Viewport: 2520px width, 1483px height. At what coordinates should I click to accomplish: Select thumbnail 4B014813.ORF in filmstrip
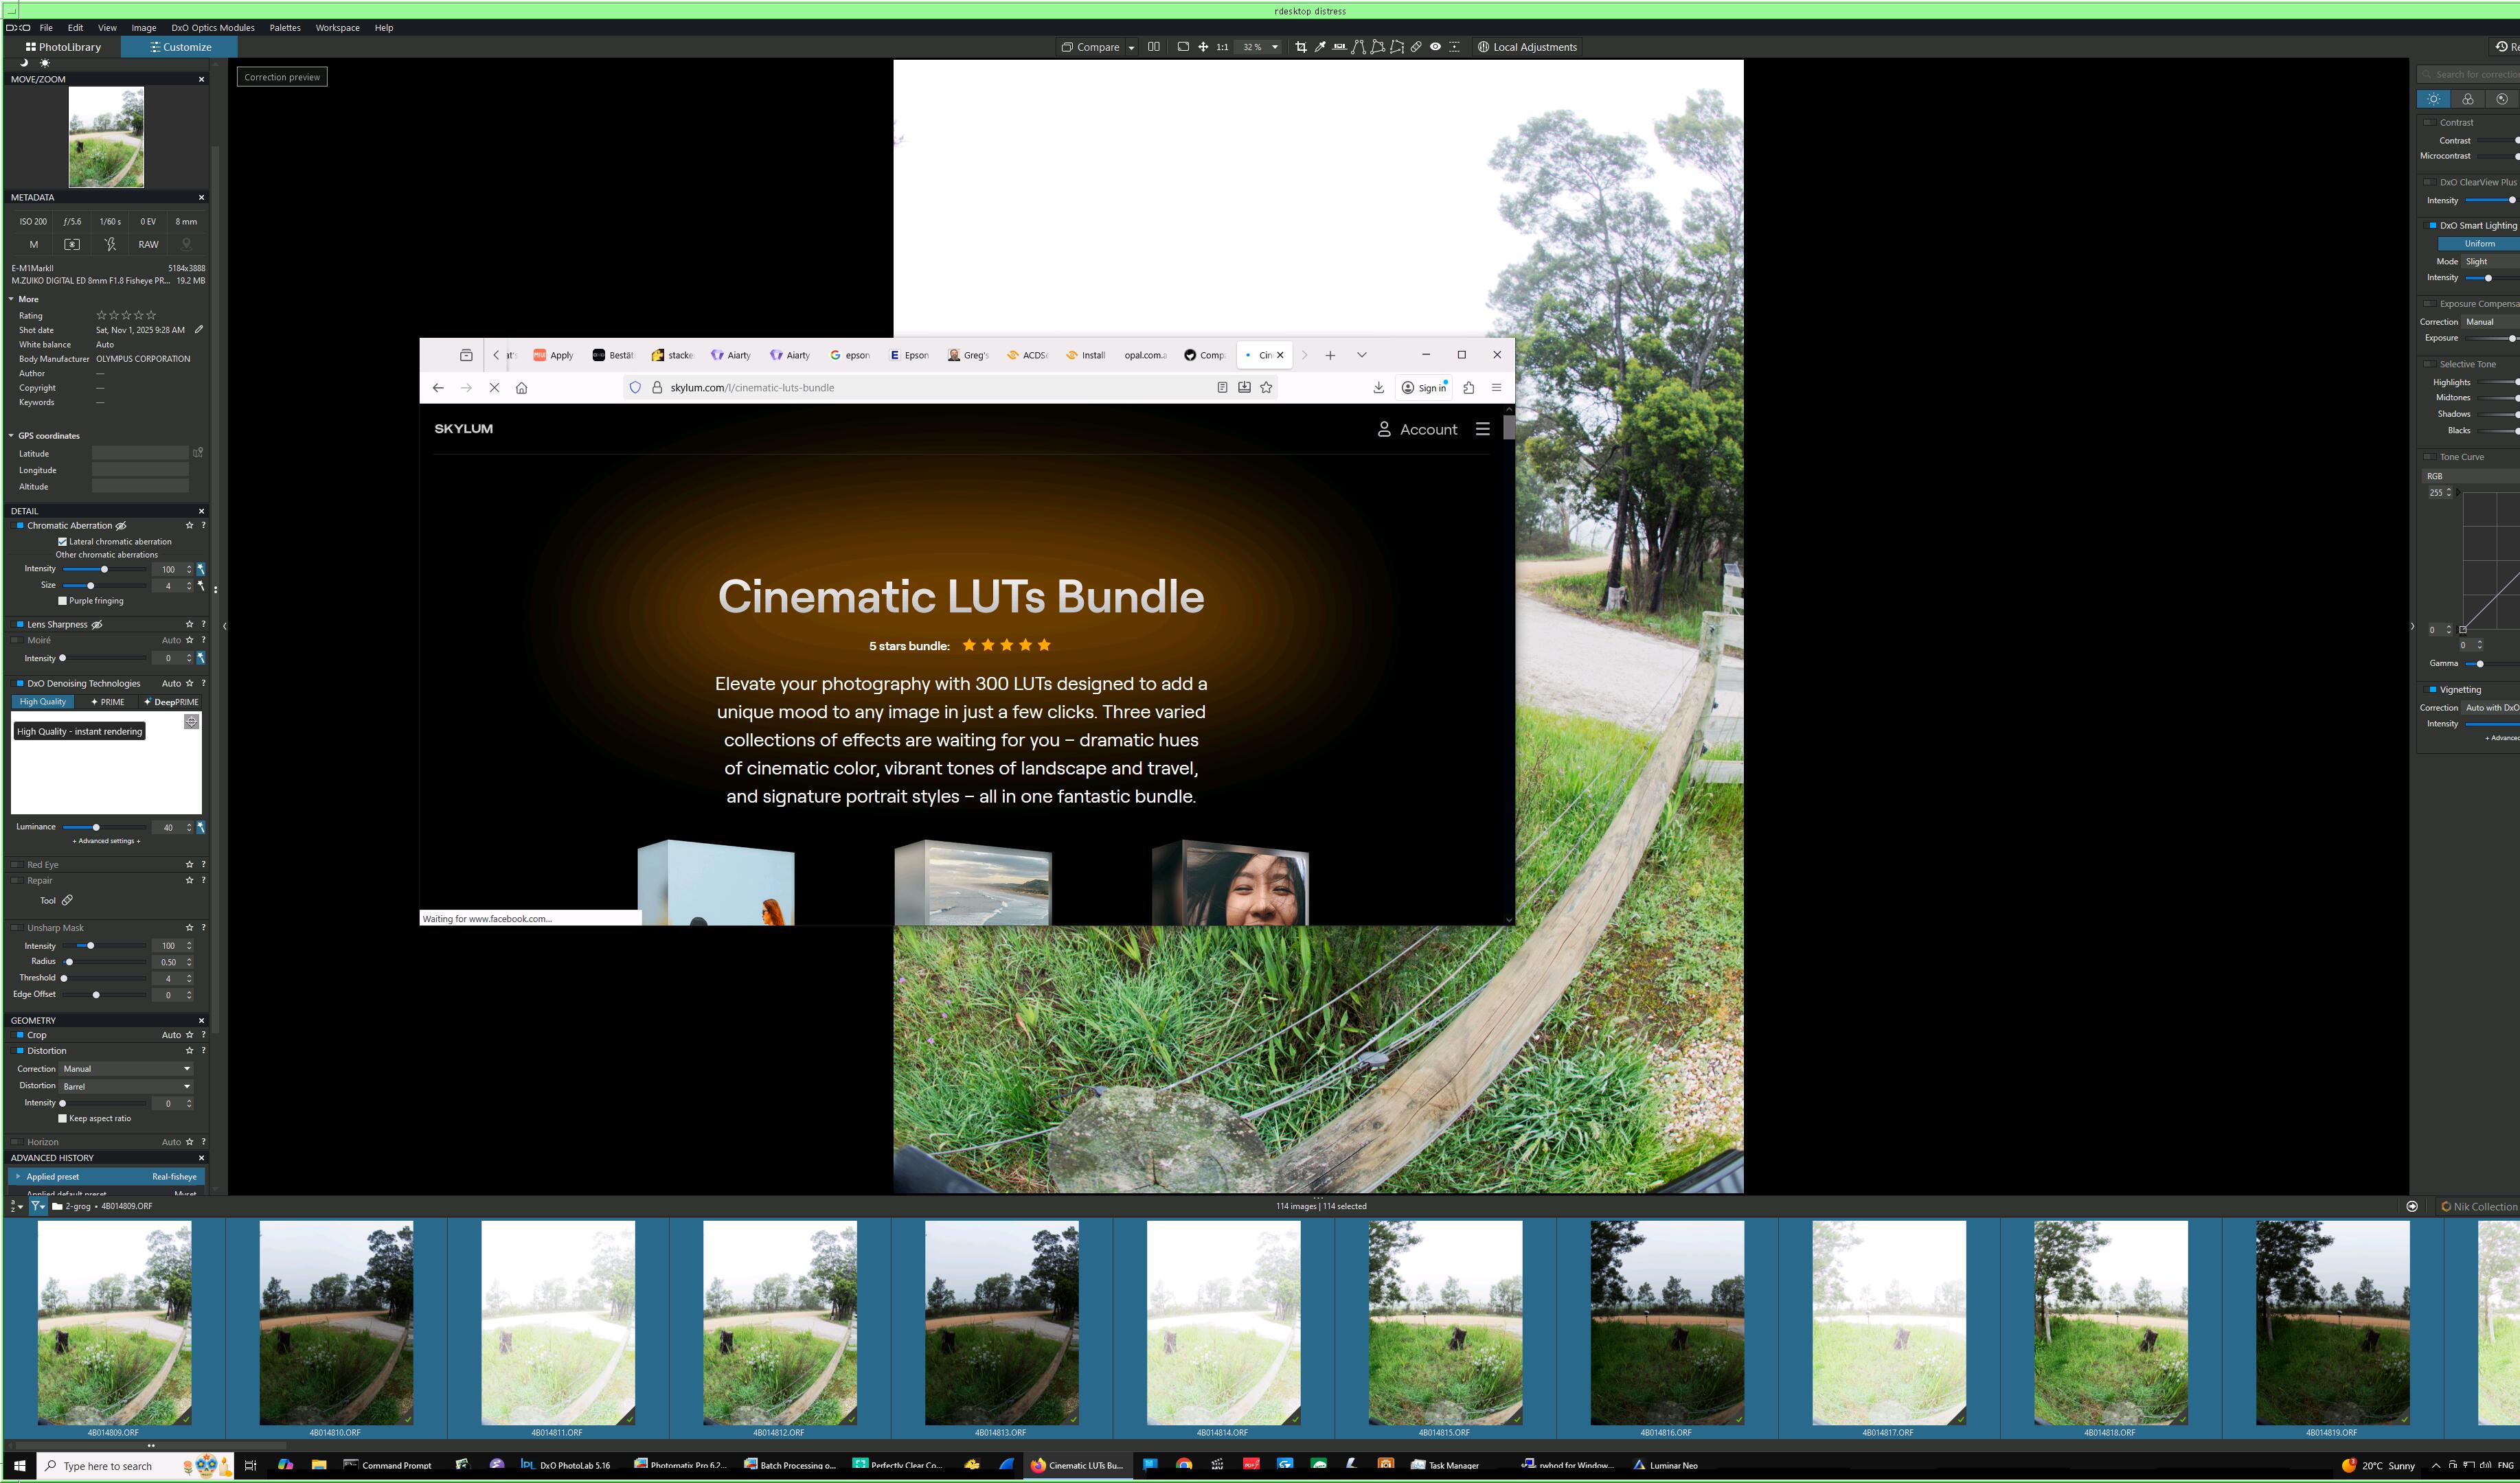1001,1321
